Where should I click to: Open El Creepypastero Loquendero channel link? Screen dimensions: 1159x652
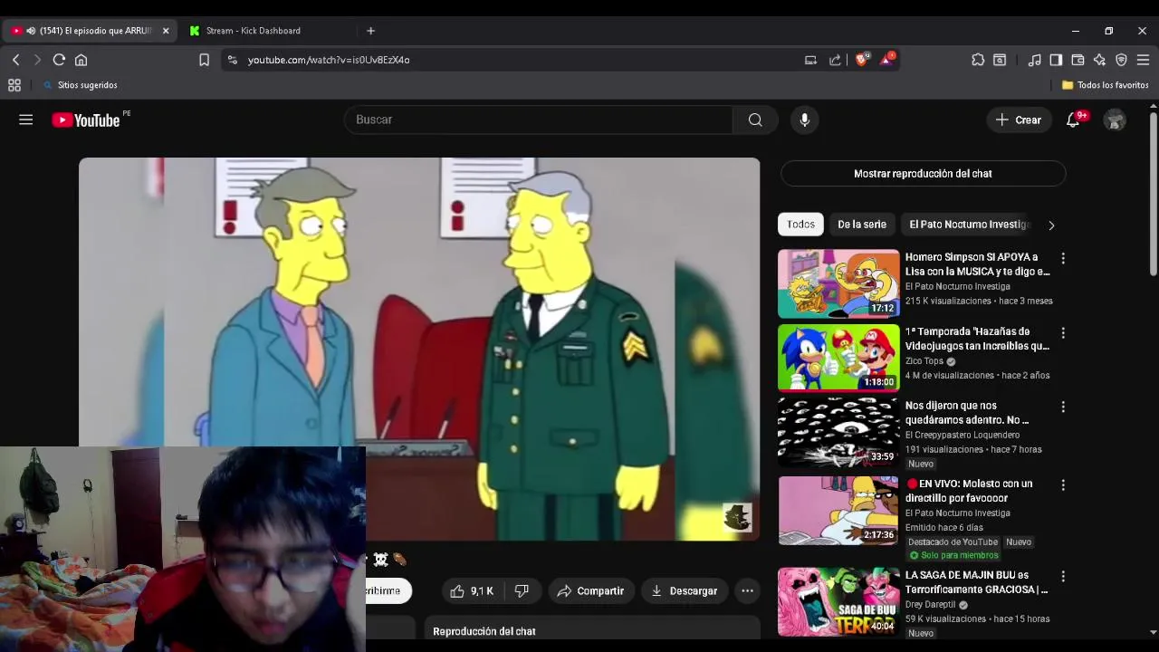tap(963, 435)
